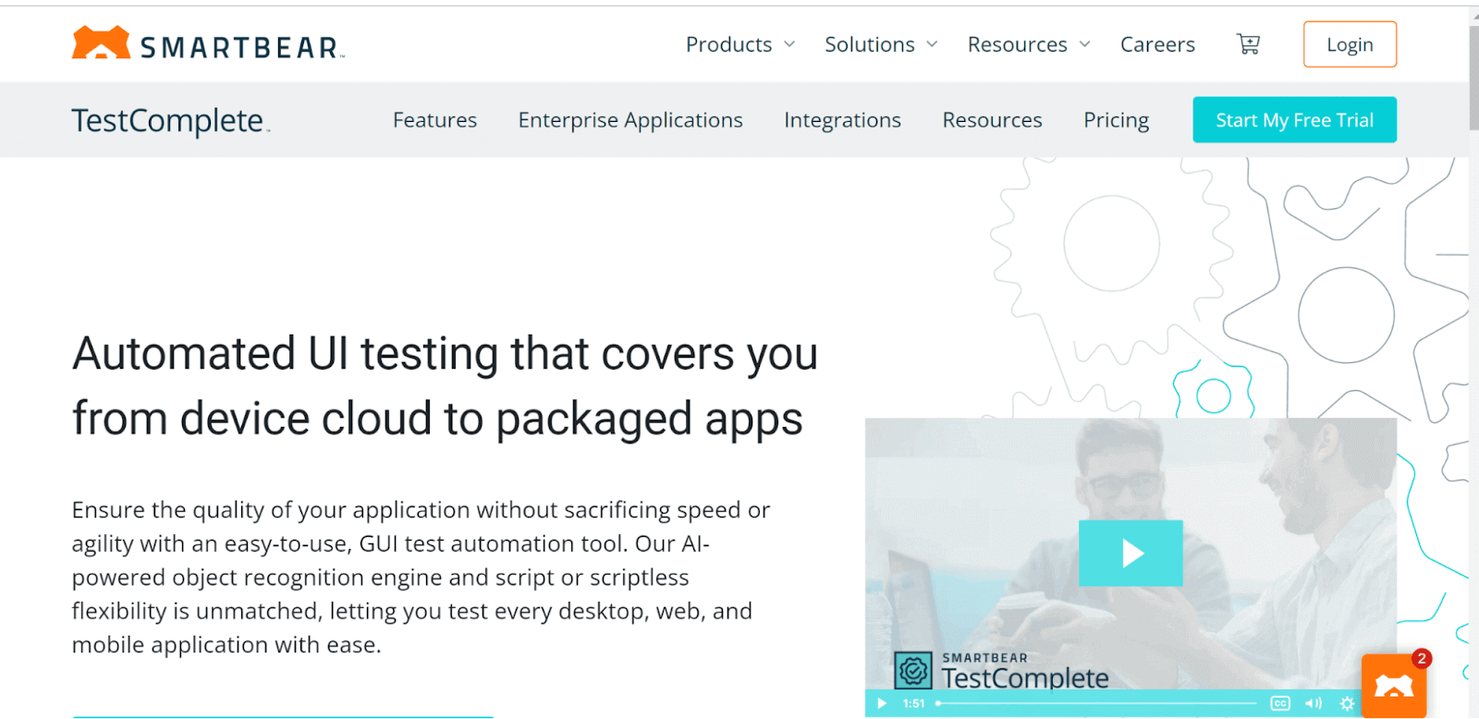Open the shopping cart
Screen dimensions: 1479x719
pyautogui.click(x=1248, y=43)
